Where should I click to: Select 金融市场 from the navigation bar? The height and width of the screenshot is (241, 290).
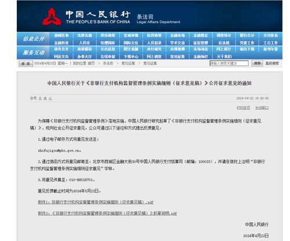coord(177,35)
